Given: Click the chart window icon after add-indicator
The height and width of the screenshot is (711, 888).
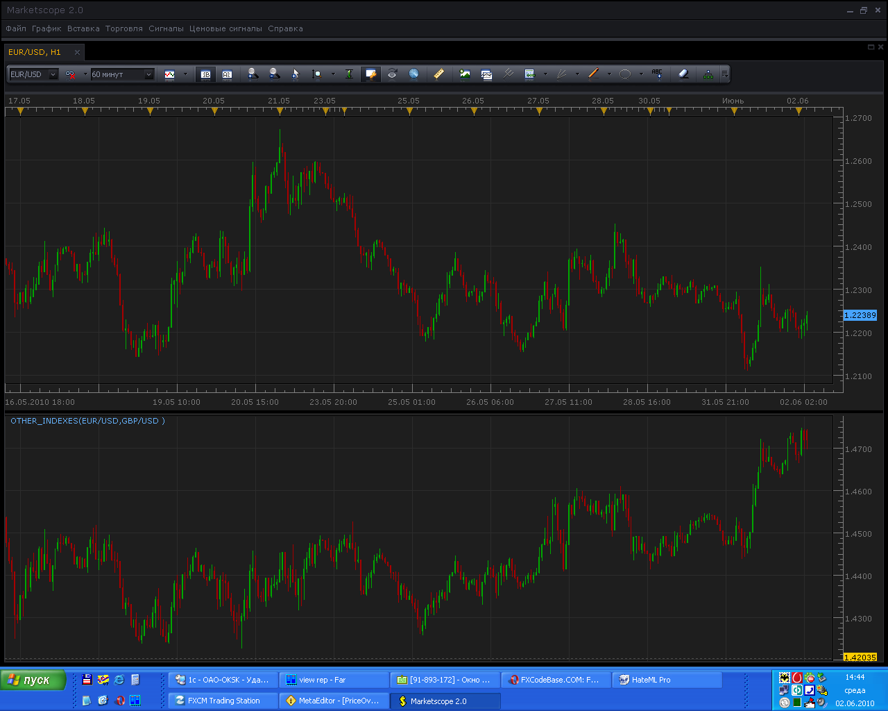Looking at the screenshot, I should click(x=486, y=74).
